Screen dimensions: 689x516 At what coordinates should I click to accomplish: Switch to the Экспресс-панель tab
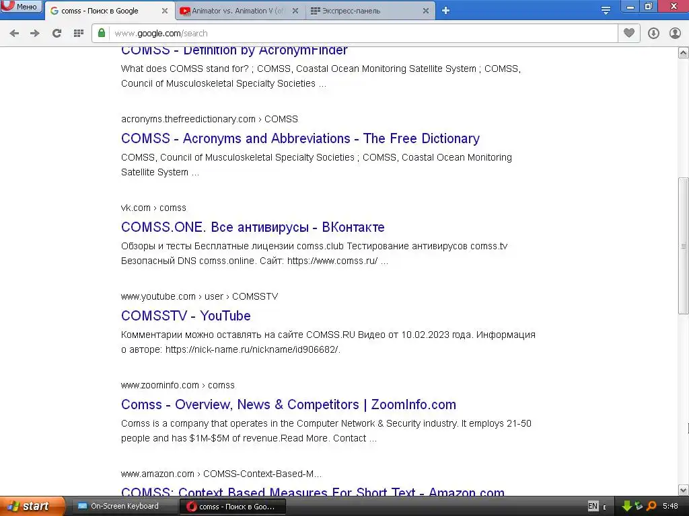(370, 11)
